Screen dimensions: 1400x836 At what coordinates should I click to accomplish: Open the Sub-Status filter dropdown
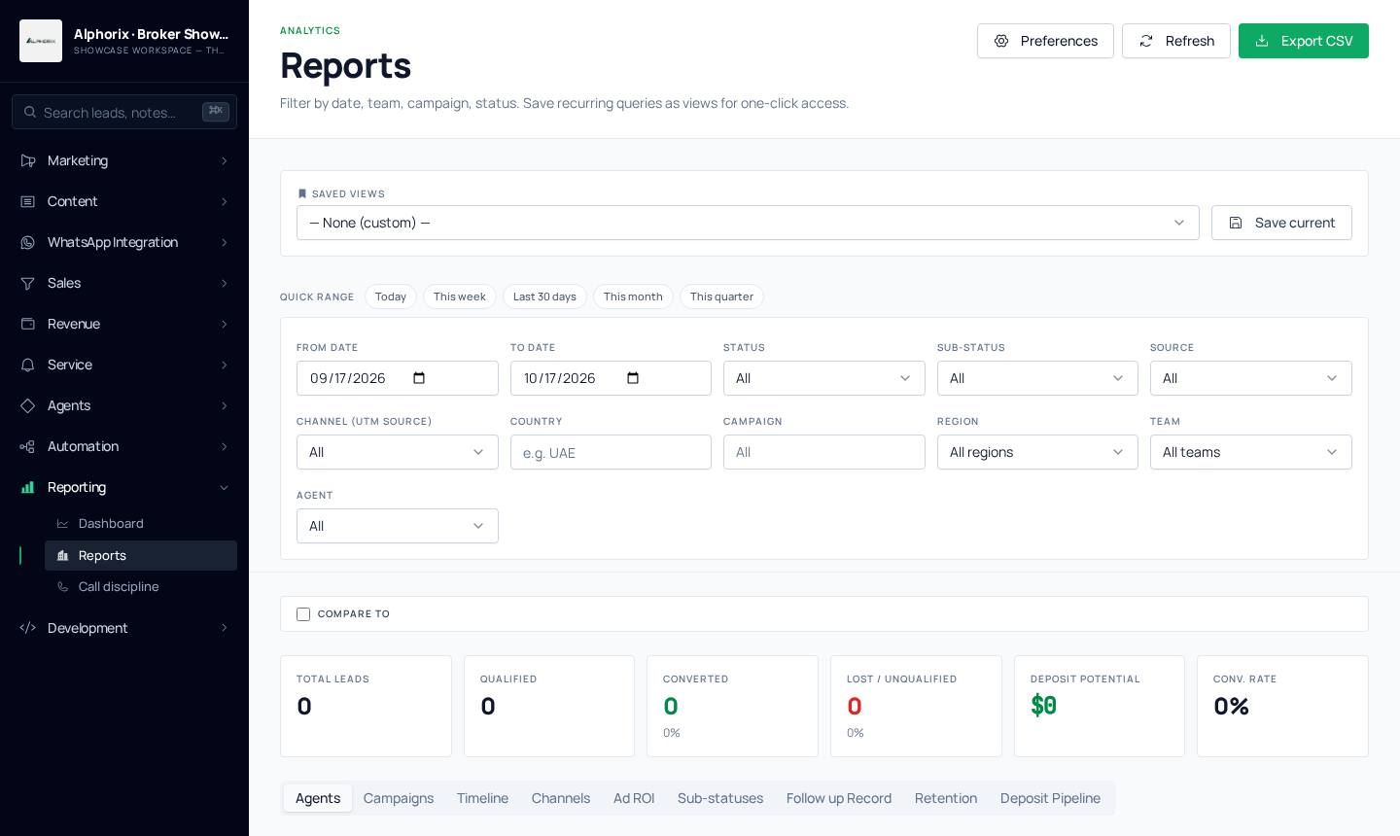pyautogui.click(x=1037, y=378)
